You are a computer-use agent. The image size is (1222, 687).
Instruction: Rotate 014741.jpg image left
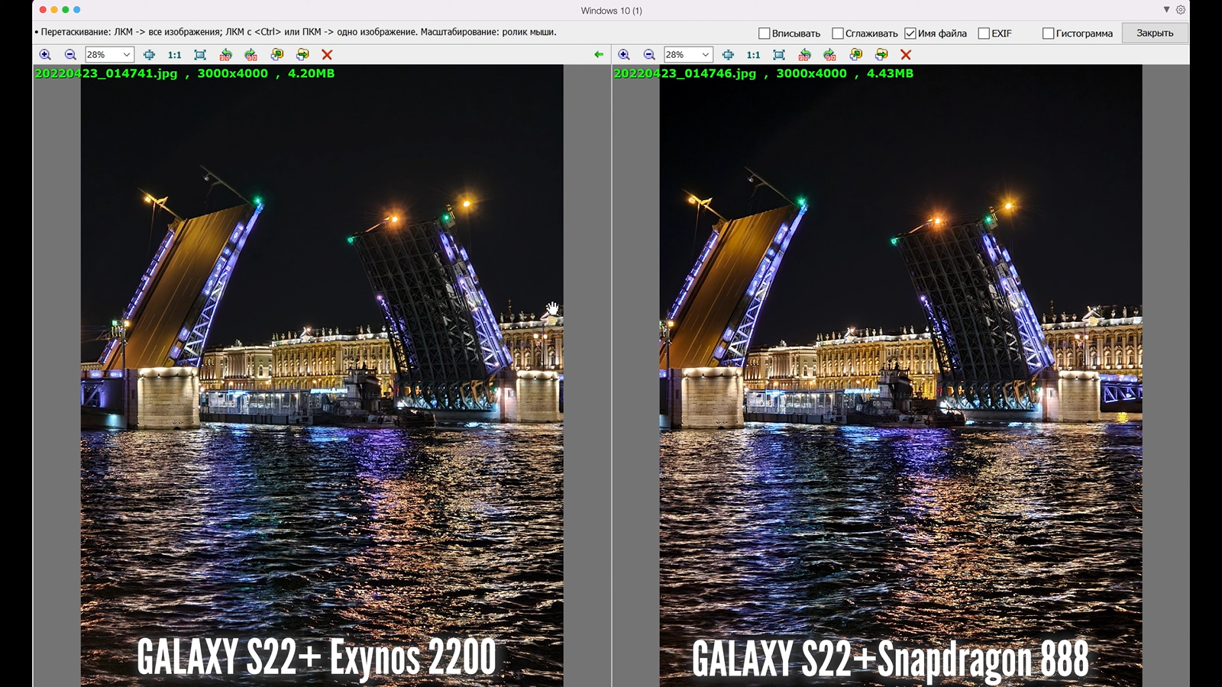(225, 55)
